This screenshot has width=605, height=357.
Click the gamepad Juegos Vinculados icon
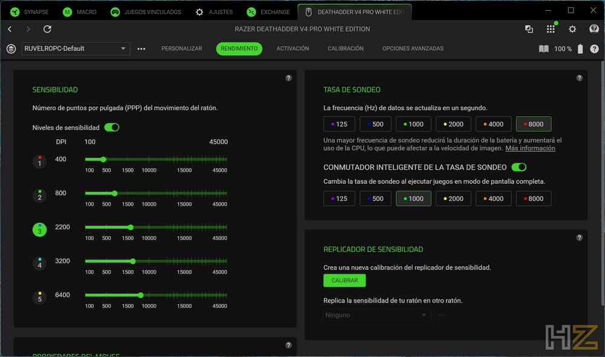pyautogui.click(x=115, y=12)
